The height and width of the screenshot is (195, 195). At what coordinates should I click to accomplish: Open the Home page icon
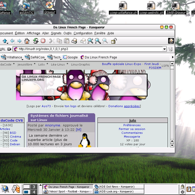[27, 41]
